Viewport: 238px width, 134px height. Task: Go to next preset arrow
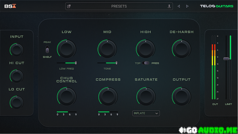point(187,6)
